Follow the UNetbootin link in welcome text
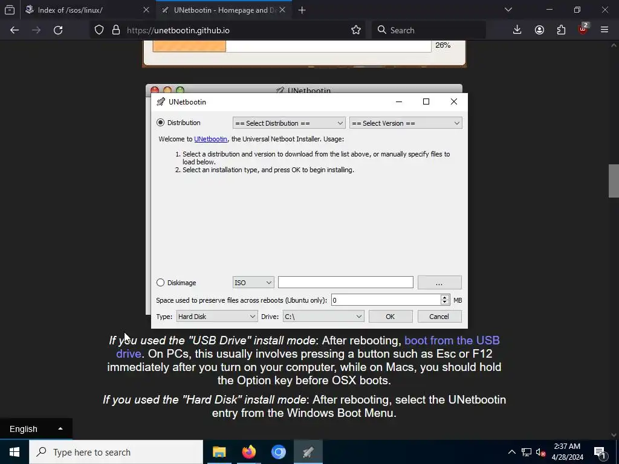 pyautogui.click(x=210, y=139)
